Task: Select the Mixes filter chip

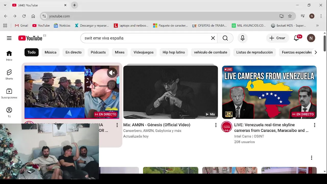Action: click(x=120, y=52)
